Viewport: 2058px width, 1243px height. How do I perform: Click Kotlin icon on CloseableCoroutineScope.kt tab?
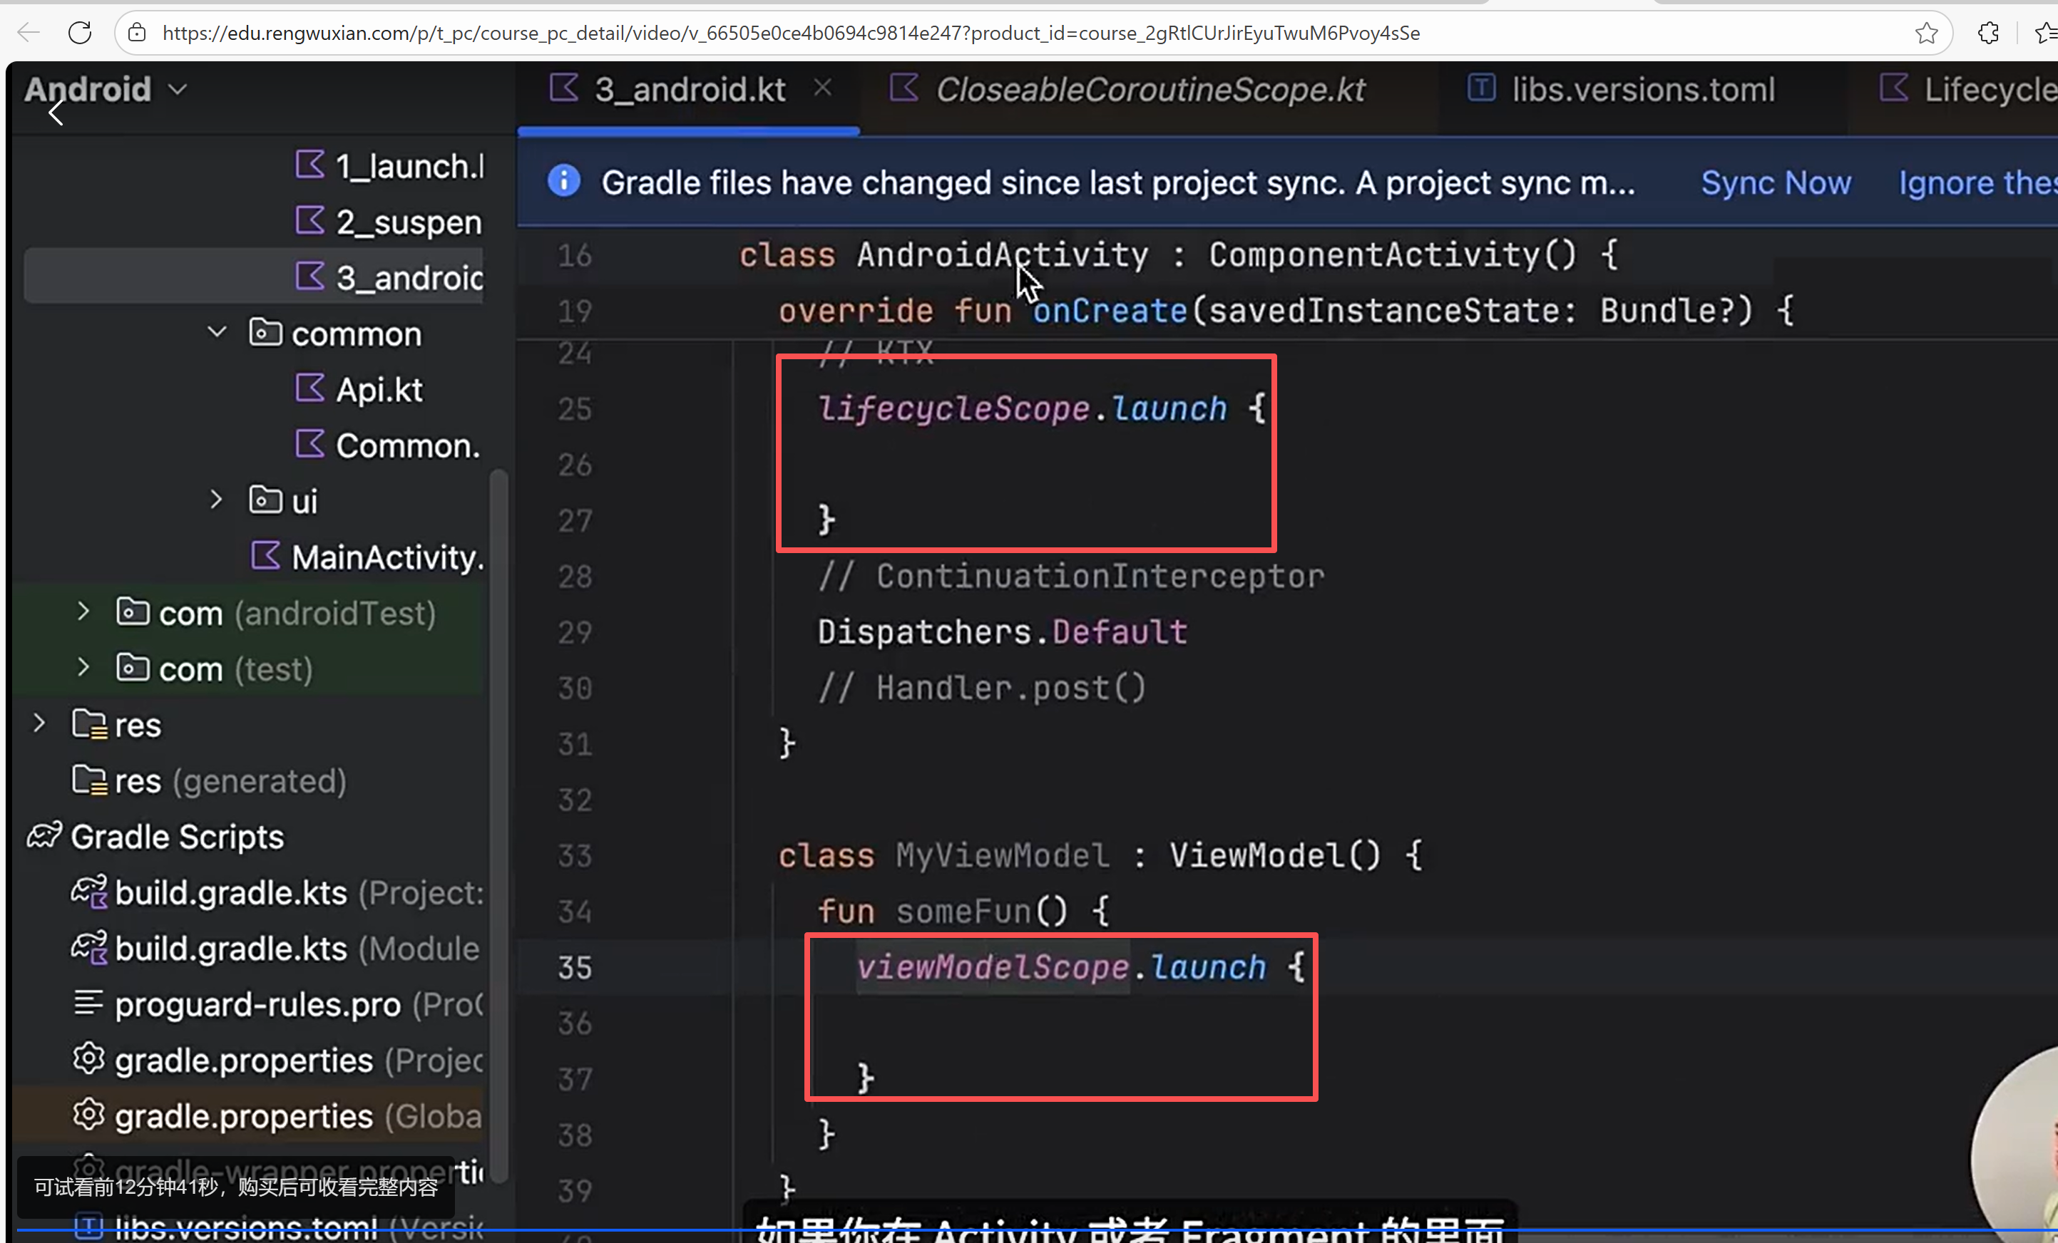[903, 88]
